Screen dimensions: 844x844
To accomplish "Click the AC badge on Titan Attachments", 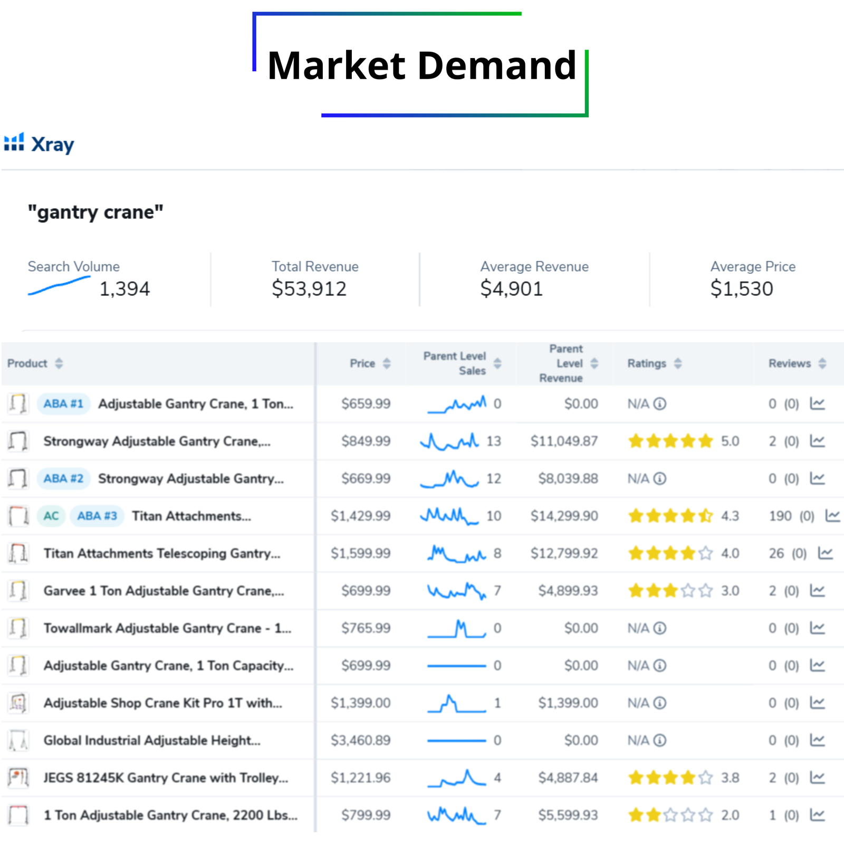I will pyautogui.click(x=51, y=516).
